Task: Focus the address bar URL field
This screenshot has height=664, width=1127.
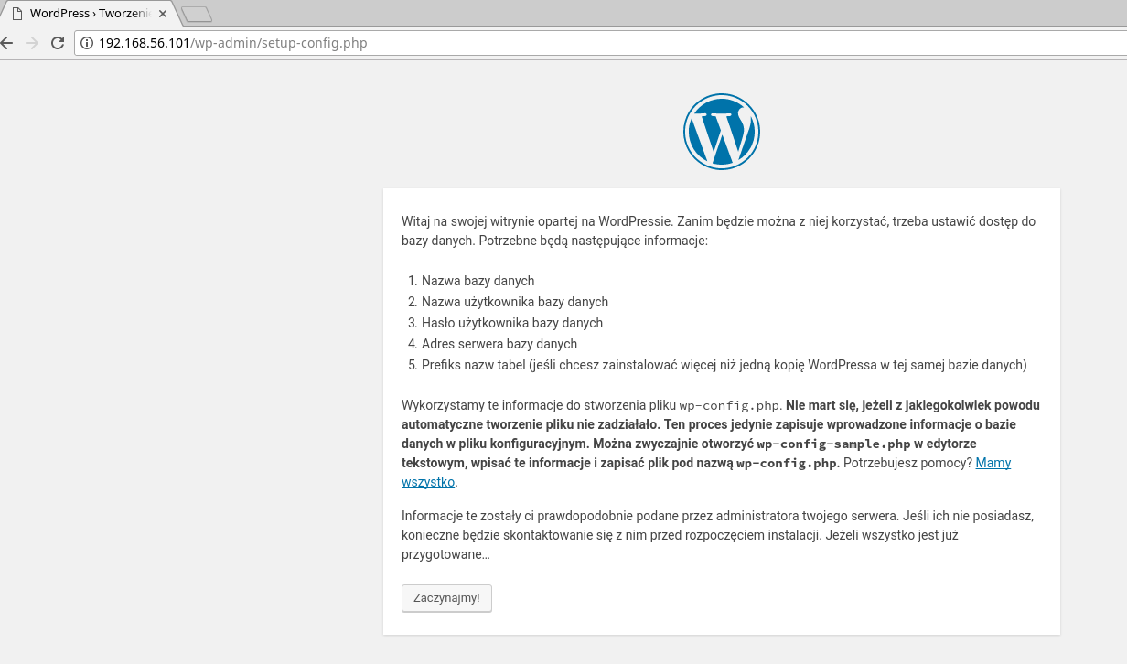Action: point(549,43)
